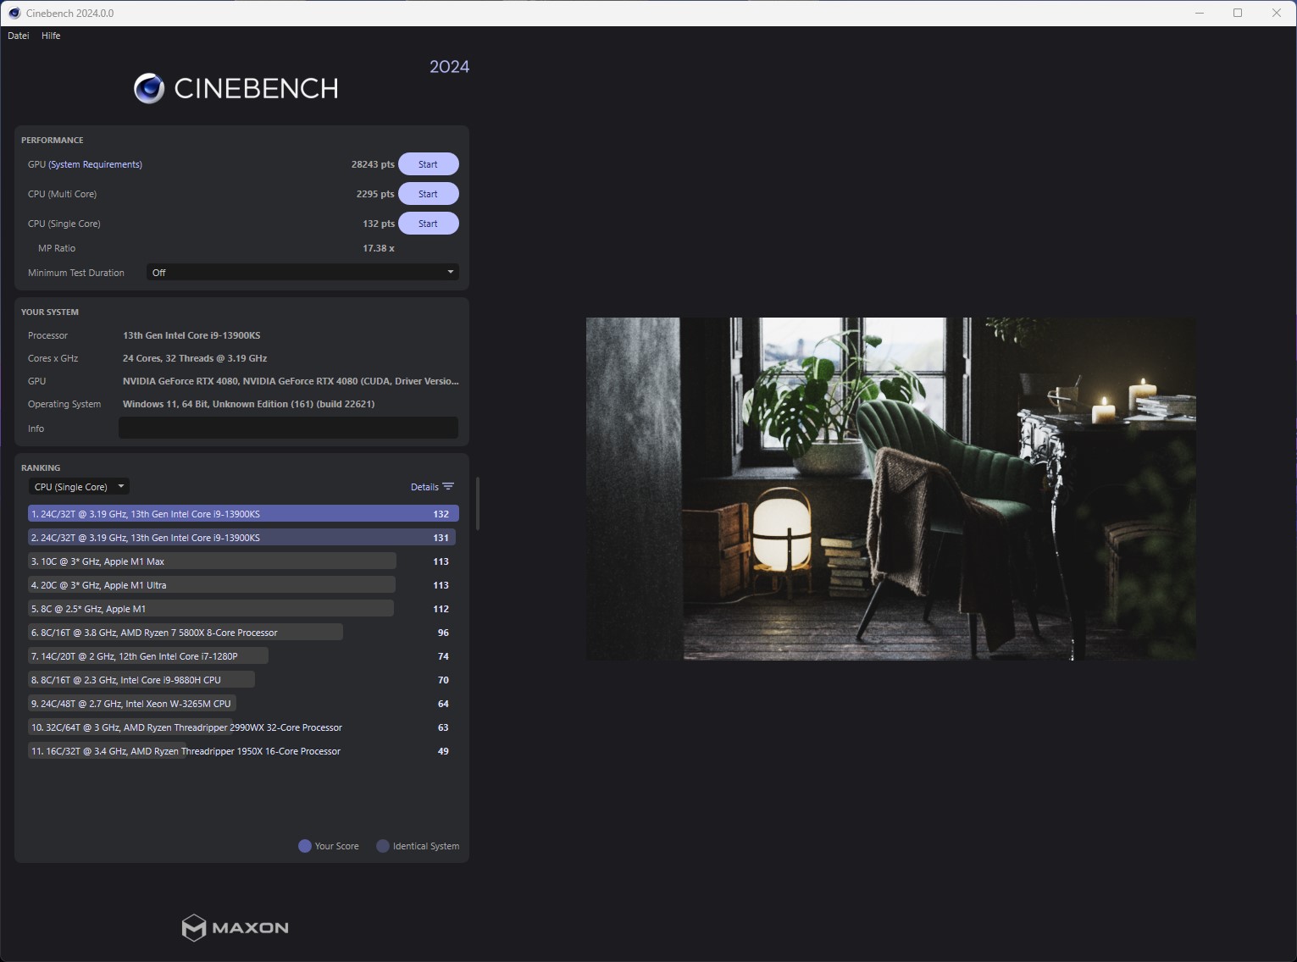
Task: Click the Maxon logo at the bottom
Action: click(235, 927)
